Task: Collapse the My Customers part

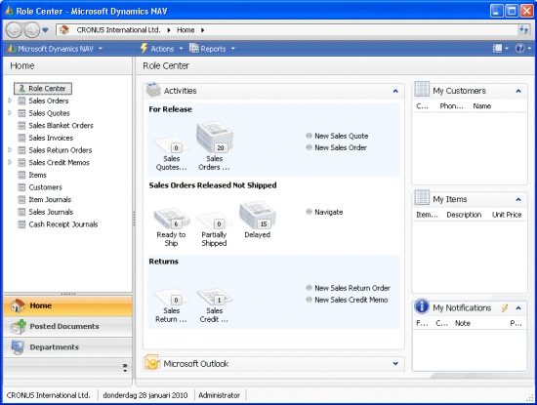Action: click(x=518, y=91)
